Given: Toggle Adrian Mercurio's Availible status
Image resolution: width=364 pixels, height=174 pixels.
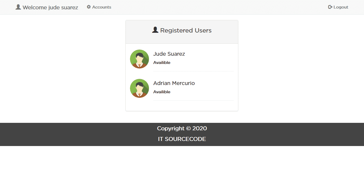Looking at the screenshot, I should (162, 92).
